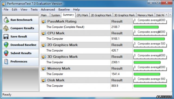Switch to the System tab
Image resolution: width=174 pixels, height=99 pixels.
click(55, 15)
